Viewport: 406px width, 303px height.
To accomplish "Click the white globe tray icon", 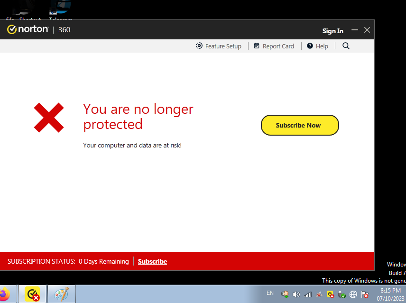I will [353, 294].
